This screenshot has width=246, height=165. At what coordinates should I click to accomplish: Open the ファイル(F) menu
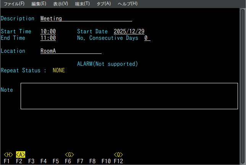point(14,3)
